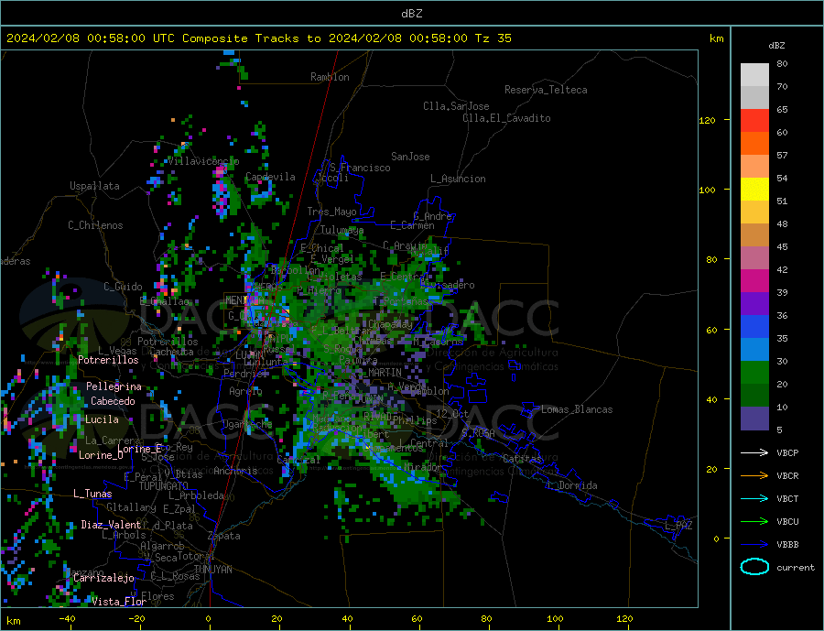The width and height of the screenshot is (824, 631).
Task: Click the 'Diaz_Valent' place label
Action: click(111, 525)
